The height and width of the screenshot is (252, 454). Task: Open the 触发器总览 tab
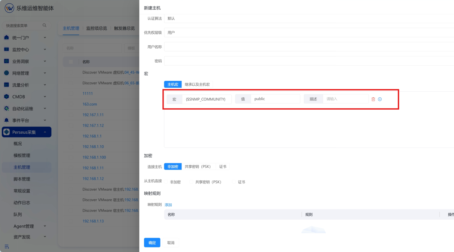[124, 28]
